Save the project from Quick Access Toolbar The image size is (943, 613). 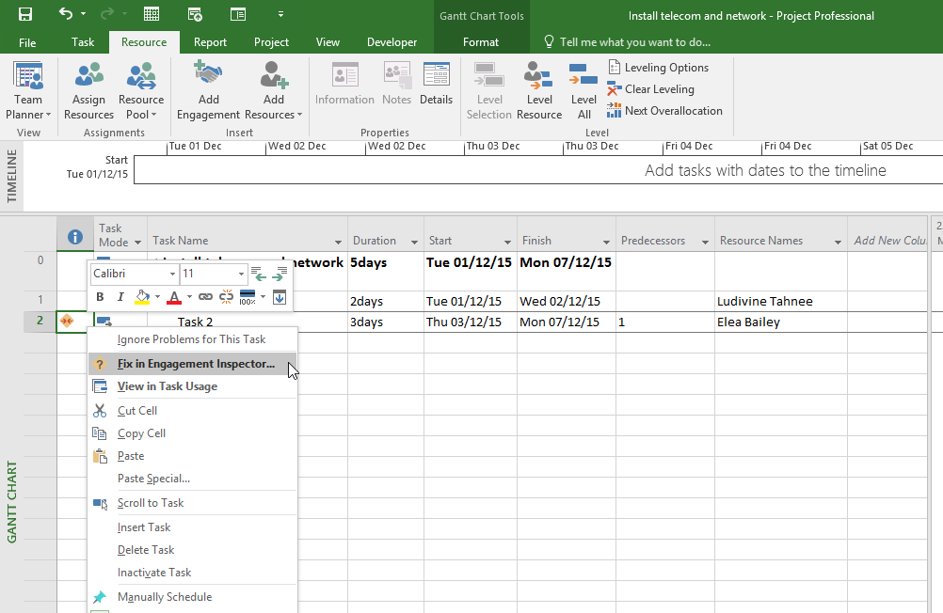pyautogui.click(x=25, y=14)
